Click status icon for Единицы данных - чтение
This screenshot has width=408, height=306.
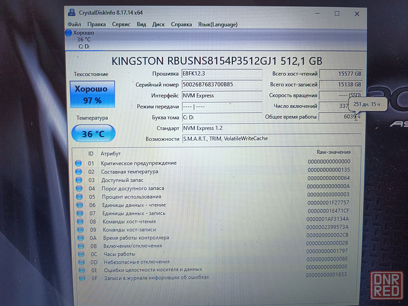pos(80,205)
